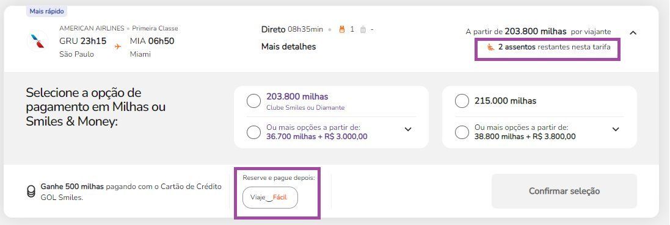Image resolution: width=670 pixels, height=225 pixels.
Task: Click the orange airplane route icon
Action: (x=118, y=46)
